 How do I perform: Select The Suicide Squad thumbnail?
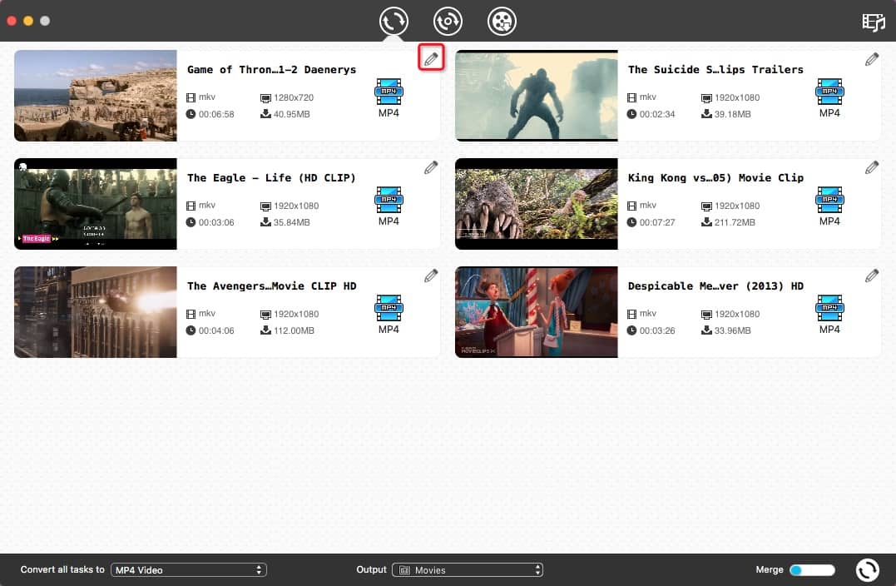(536, 96)
